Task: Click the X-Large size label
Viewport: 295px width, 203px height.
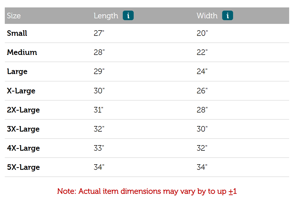Action: pos(21,91)
